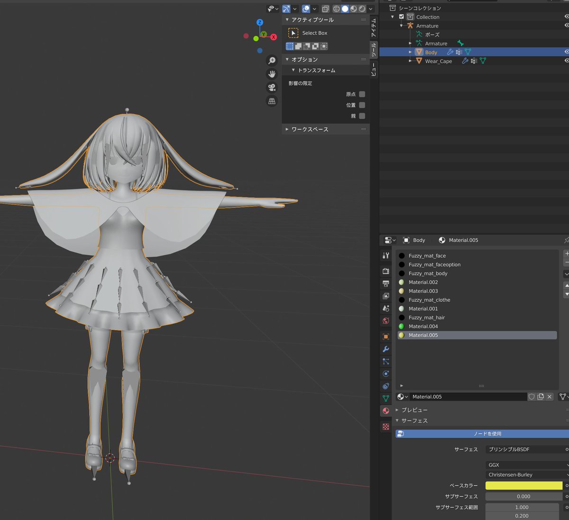Click the zoom view magnifier icon
569x520 pixels.
(272, 60)
